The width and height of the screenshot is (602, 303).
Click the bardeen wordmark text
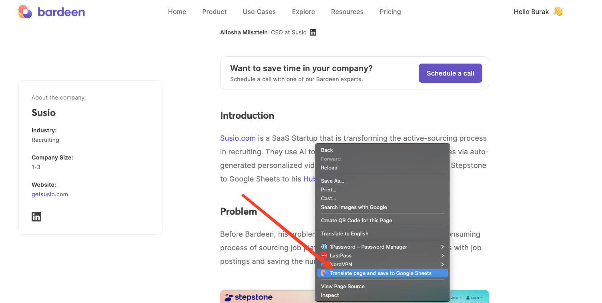61,12
